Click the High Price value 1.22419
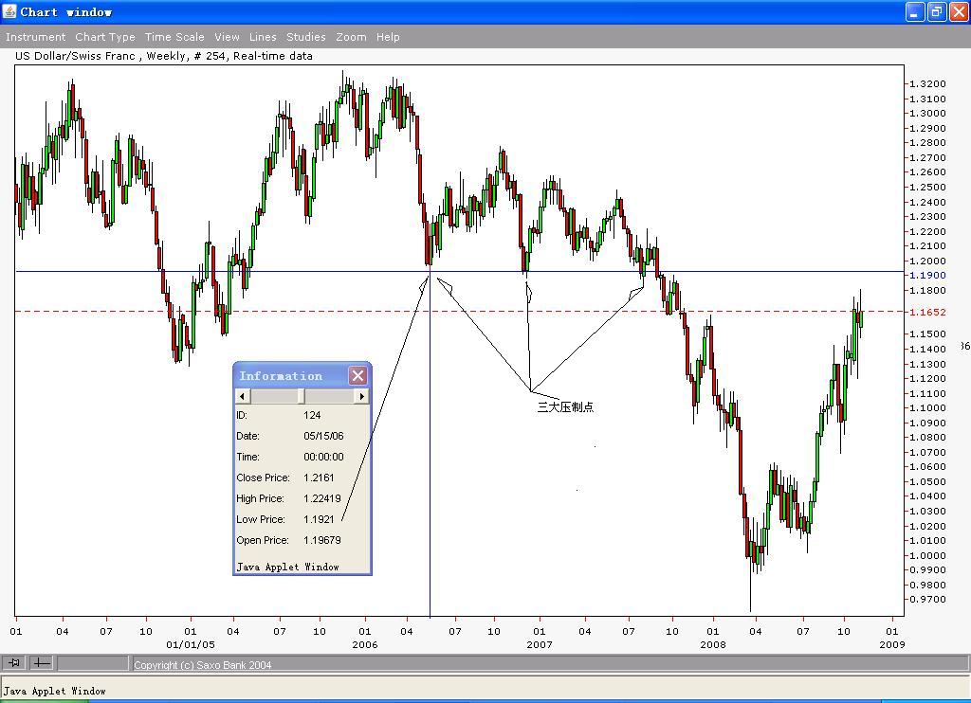971x703 pixels. coord(322,498)
